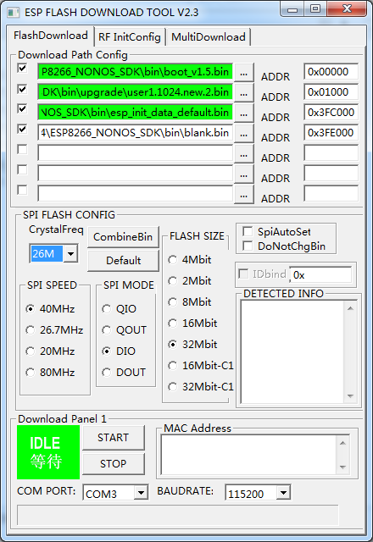This screenshot has width=373, height=542.
Task: Click the START download button
Action: click(x=113, y=438)
